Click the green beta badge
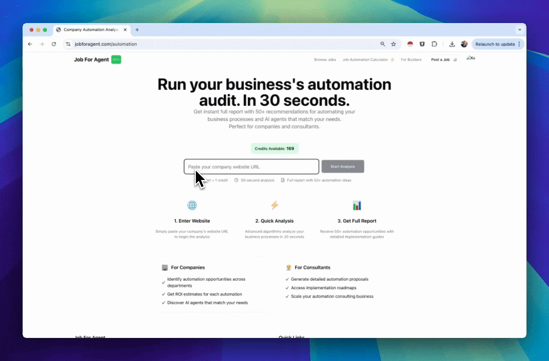 point(116,60)
